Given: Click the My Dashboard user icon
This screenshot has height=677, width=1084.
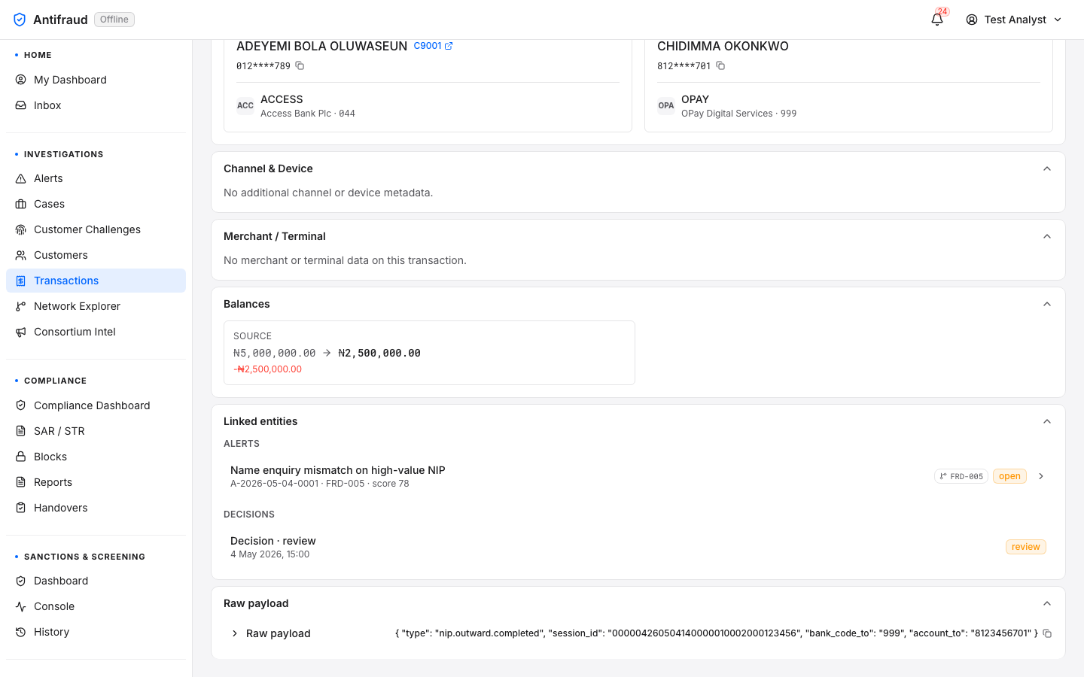Looking at the screenshot, I should pos(21,80).
